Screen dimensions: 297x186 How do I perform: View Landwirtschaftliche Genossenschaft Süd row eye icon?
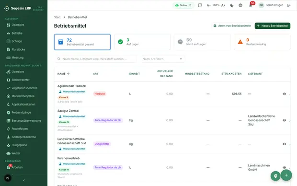285,144
